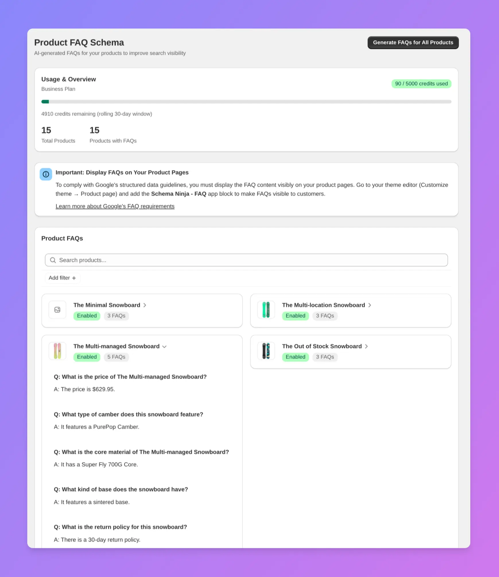This screenshot has width=499, height=577.
Task: Open Learn more about Google's FAQ requirements
Action: (x=115, y=206)
